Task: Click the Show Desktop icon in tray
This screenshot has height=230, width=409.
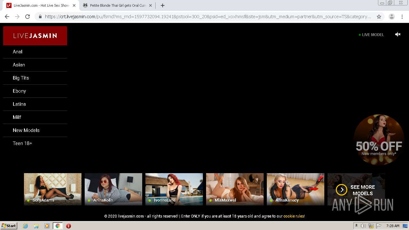Action: [x=405, y=226]
